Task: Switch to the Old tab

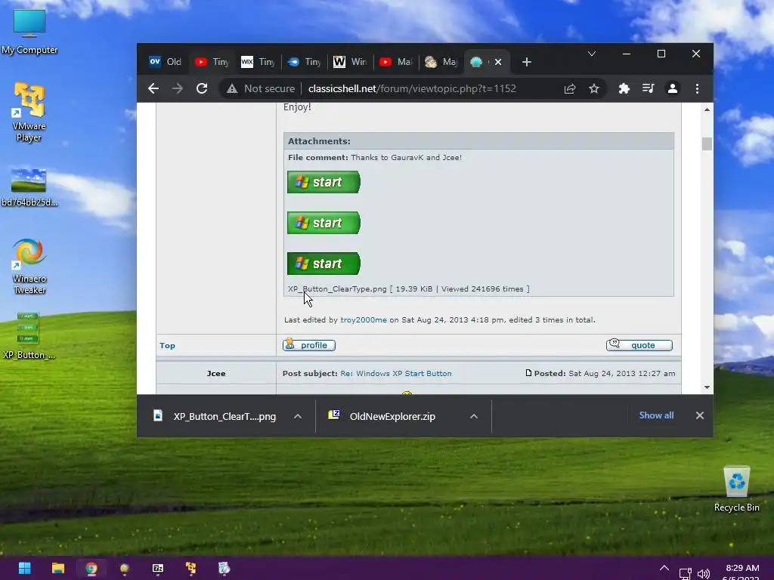Action: click(165, 62)
